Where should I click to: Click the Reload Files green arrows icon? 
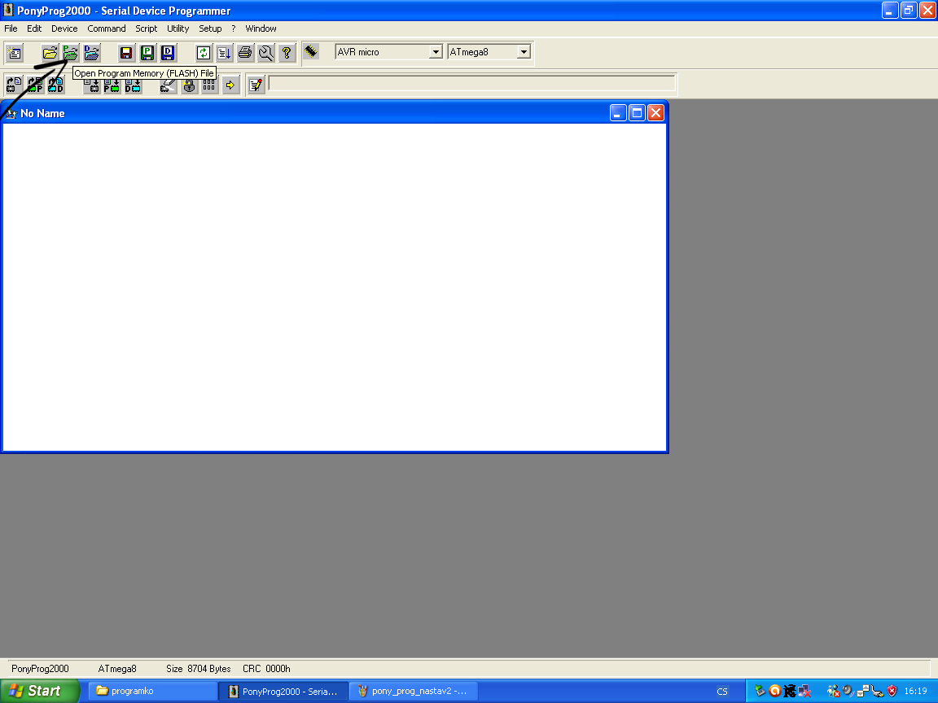pyautogui.click(x=204, y=53)
